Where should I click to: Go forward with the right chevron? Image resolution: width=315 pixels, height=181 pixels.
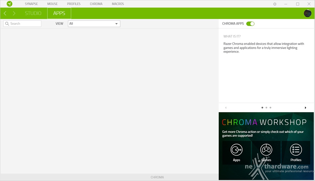(14, 13)
